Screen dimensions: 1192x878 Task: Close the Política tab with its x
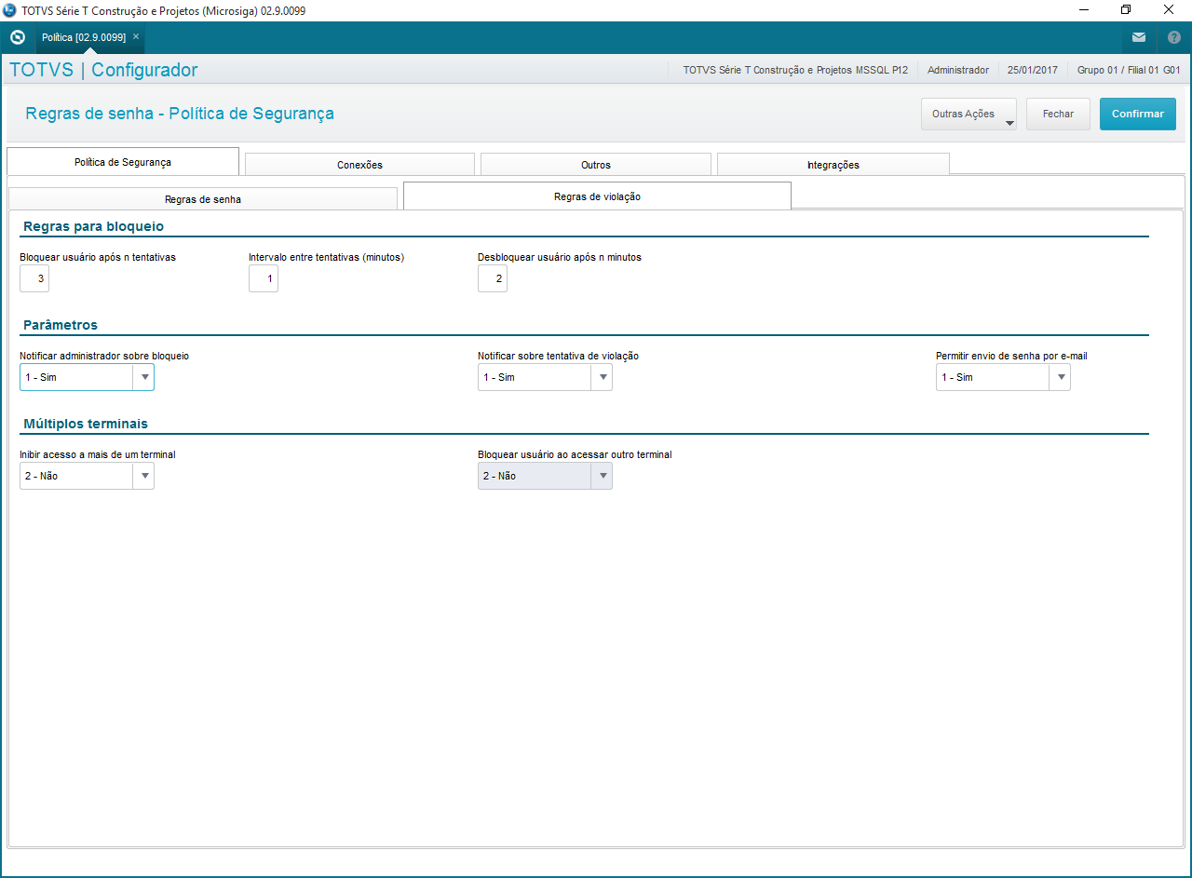coord(136,36)
